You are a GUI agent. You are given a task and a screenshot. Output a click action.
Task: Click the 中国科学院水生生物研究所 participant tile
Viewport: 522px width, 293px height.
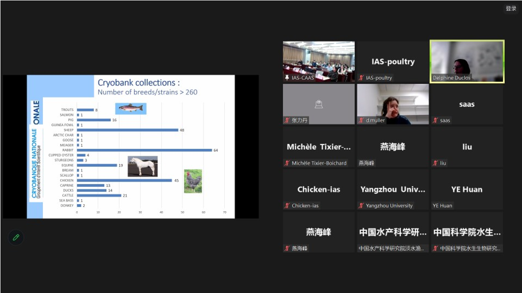467,232
